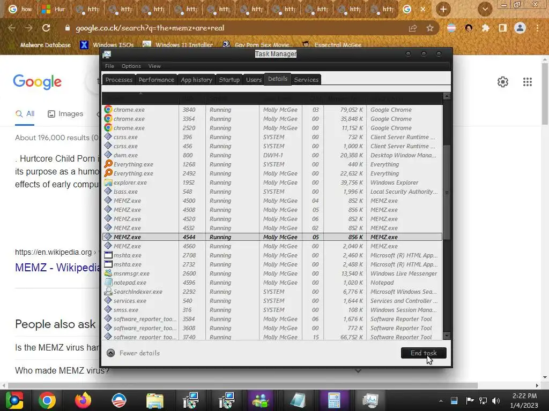
Task: Click Task Manager scrollbar down arrow
Action: click(447, 336)
